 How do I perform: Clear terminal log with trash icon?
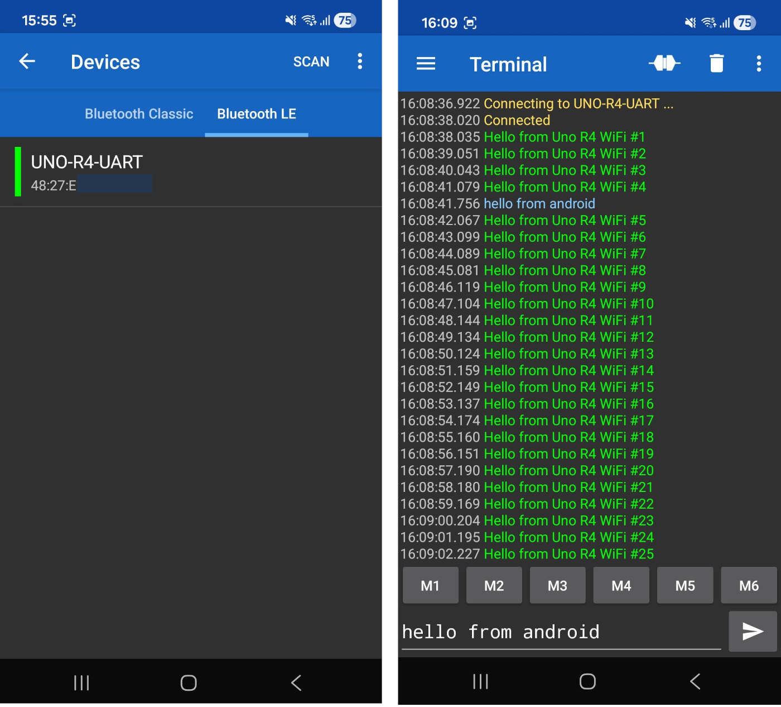[x=716, y=64]
